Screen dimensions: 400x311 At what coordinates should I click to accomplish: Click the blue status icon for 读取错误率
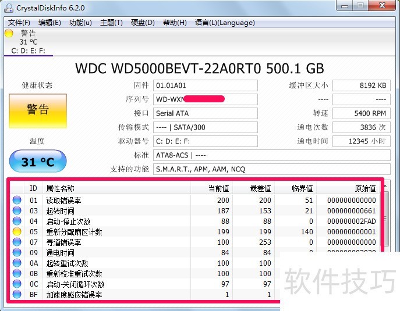pyautogui.click(x=17, y=200)
